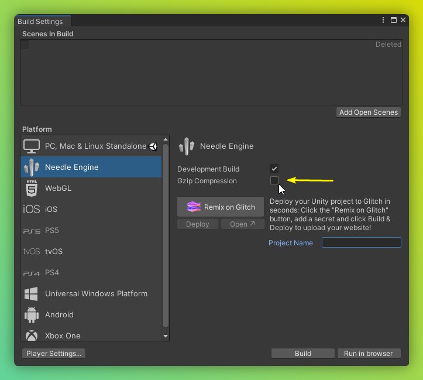Click the tvOS platform icon
423x380 pixels.
click(x=32, y=252)
